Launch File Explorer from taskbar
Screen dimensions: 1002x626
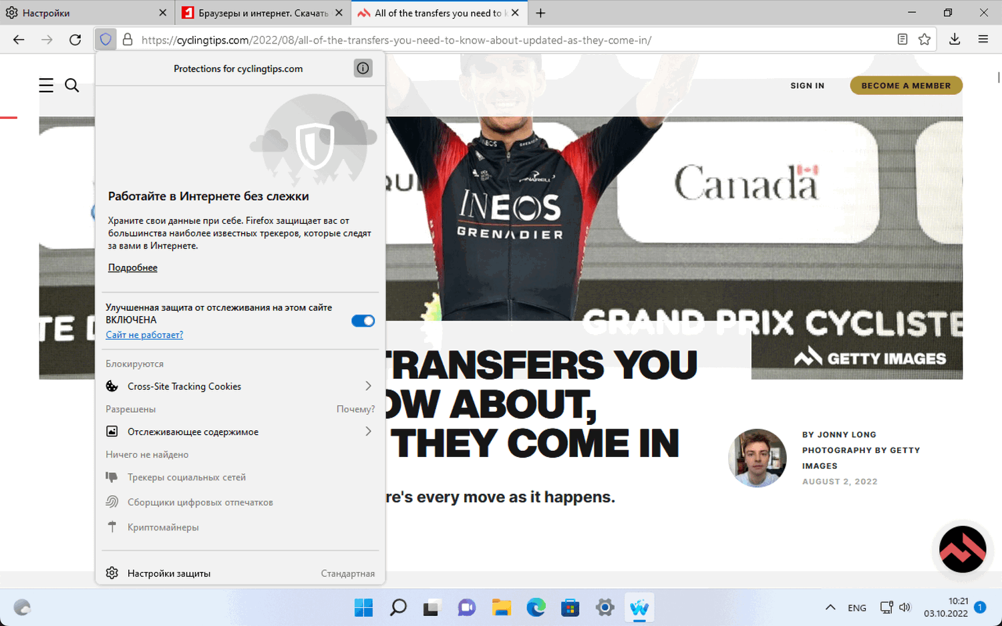(502, 607)
